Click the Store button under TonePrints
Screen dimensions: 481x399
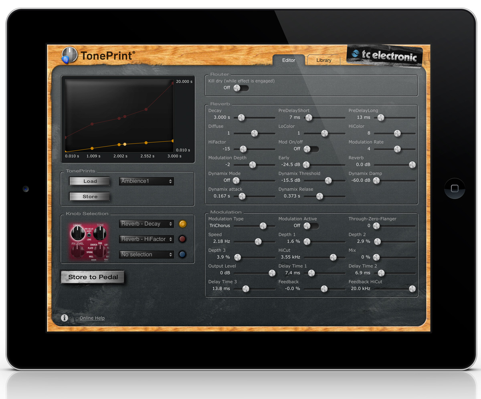point(90,196)
